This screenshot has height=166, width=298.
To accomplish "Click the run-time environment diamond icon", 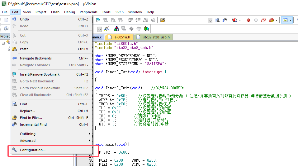I will pyautogui.click(x=131, y=29).
